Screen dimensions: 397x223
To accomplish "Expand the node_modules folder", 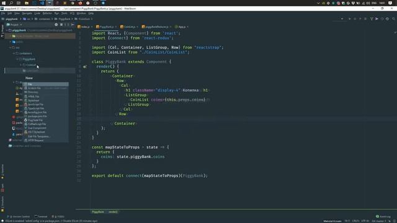I will coord(11,36).
